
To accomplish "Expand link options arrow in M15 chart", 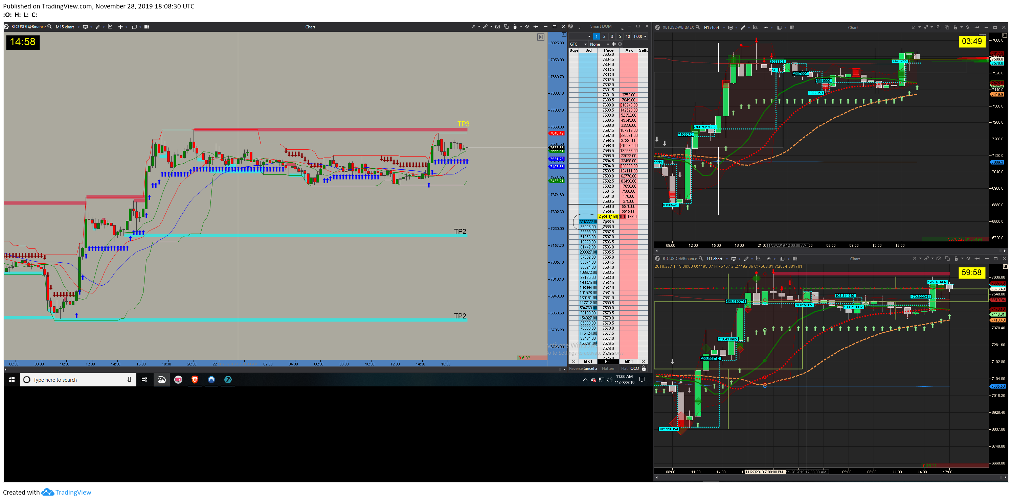I will tap(492, 27).
